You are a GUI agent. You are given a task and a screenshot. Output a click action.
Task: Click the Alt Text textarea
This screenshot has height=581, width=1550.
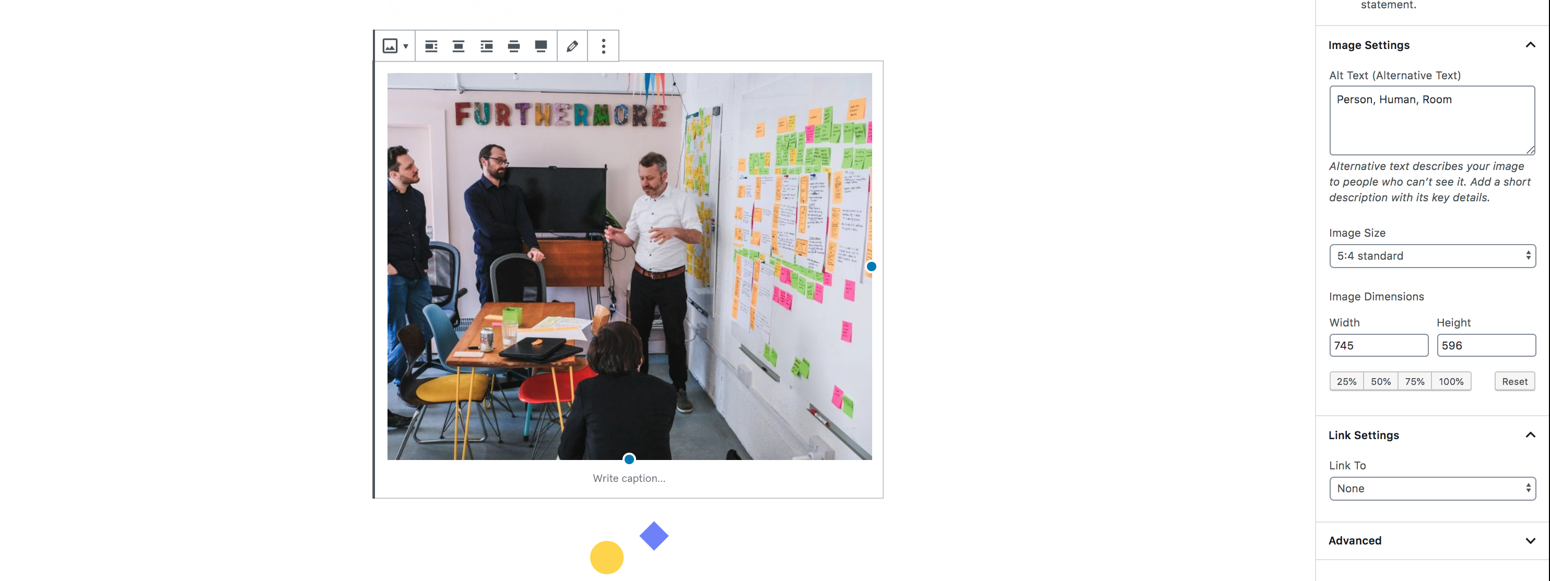[1431, 120]
